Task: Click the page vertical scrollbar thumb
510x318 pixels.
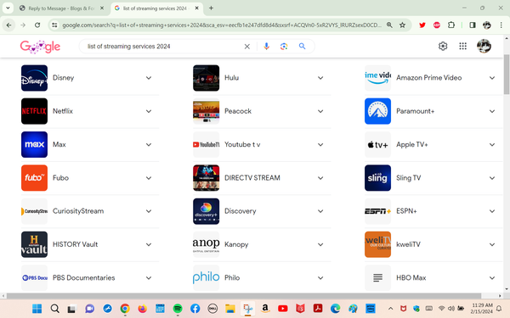Action: (x=507, y=75)
